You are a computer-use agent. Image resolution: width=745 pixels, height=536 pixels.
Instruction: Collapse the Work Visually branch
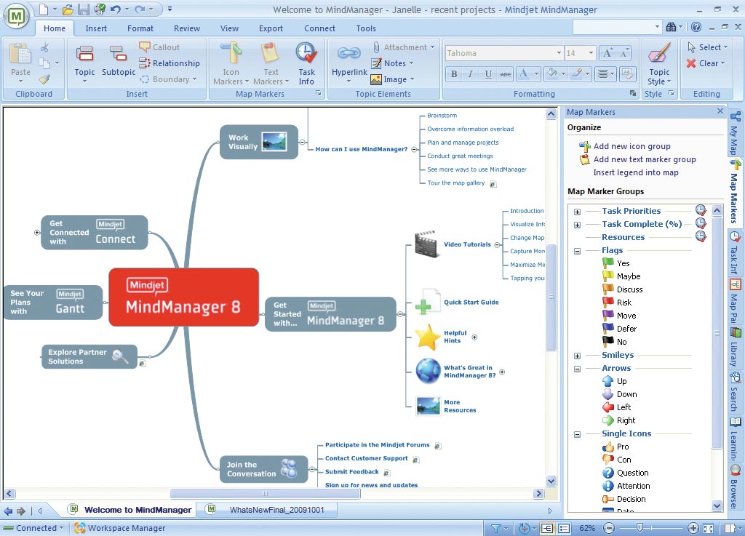pos(302,142)
